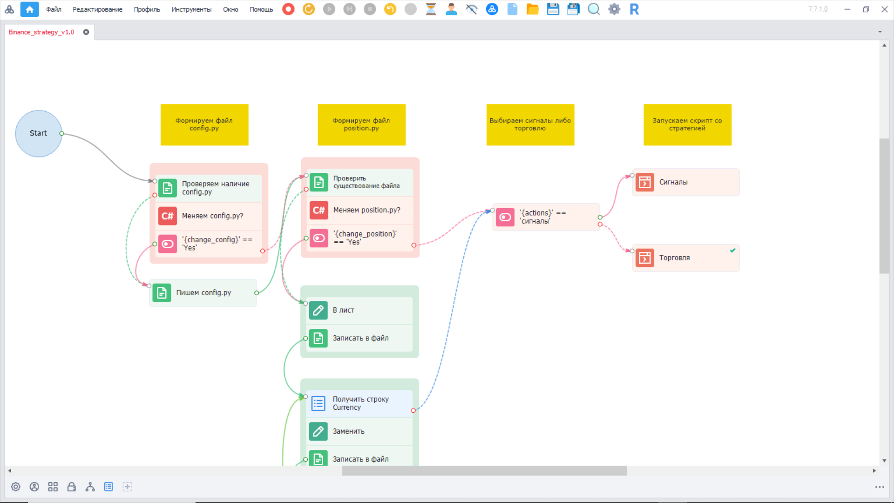This screenshot has height=503, width=894.
Task: Click the hourglass timer icon
Action: coord(431,9)
